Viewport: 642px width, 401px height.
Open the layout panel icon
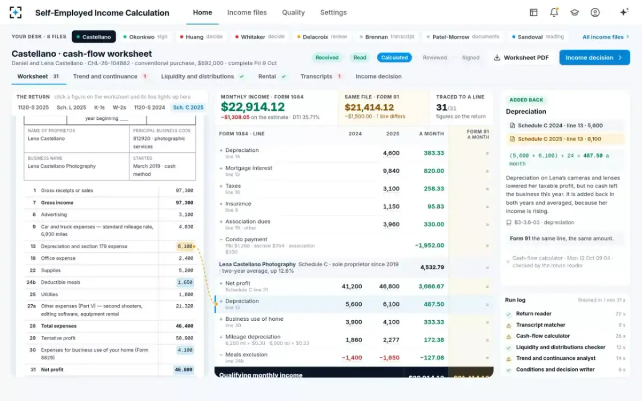[533, 12]
